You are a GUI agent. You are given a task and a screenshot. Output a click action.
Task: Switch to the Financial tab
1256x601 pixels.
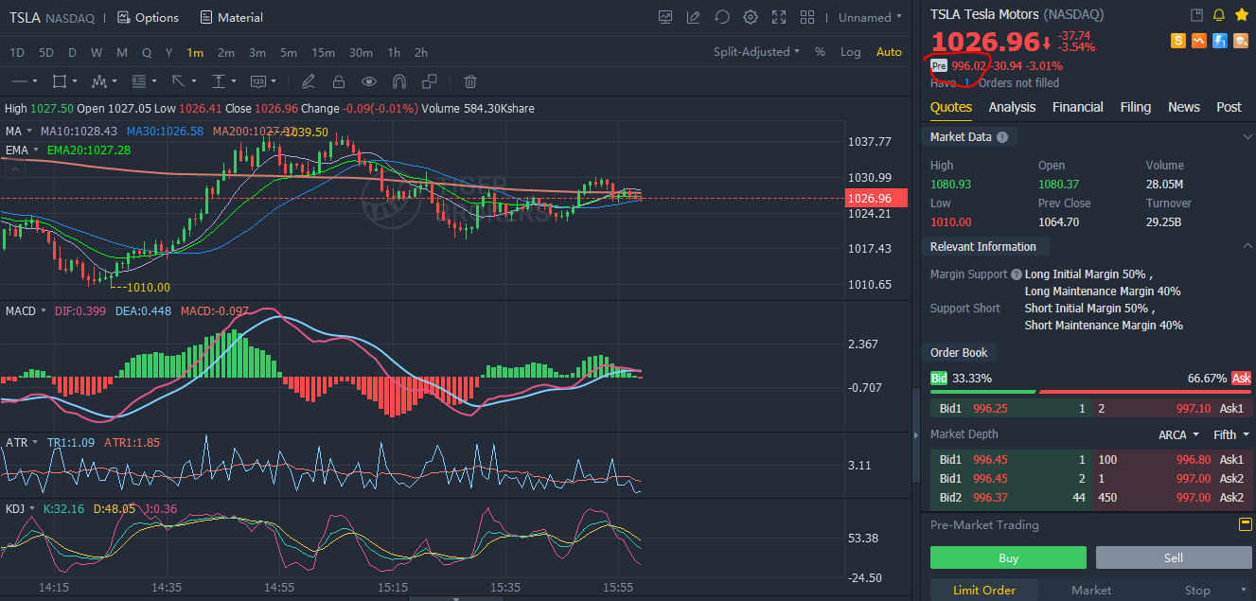click(x=1077, y=107)
